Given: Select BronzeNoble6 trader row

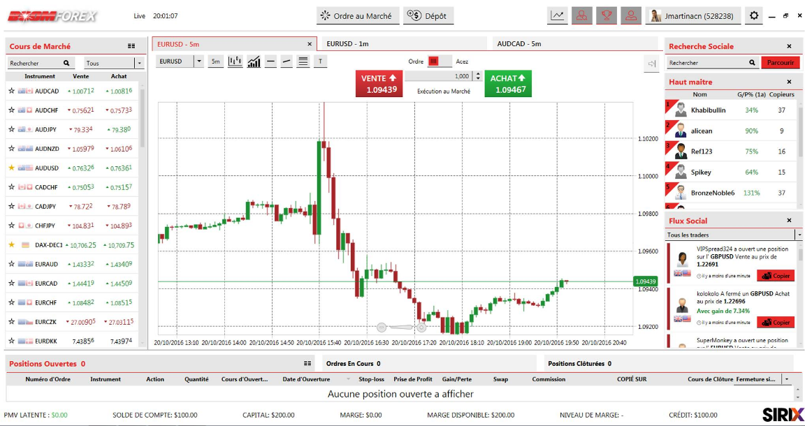Looking at the screenshot, I should (x=731, y=193).
